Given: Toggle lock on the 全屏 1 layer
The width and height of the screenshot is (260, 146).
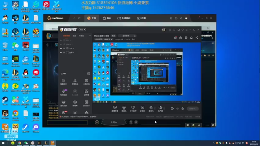Looking at the screenshot, I should (64, 53).
